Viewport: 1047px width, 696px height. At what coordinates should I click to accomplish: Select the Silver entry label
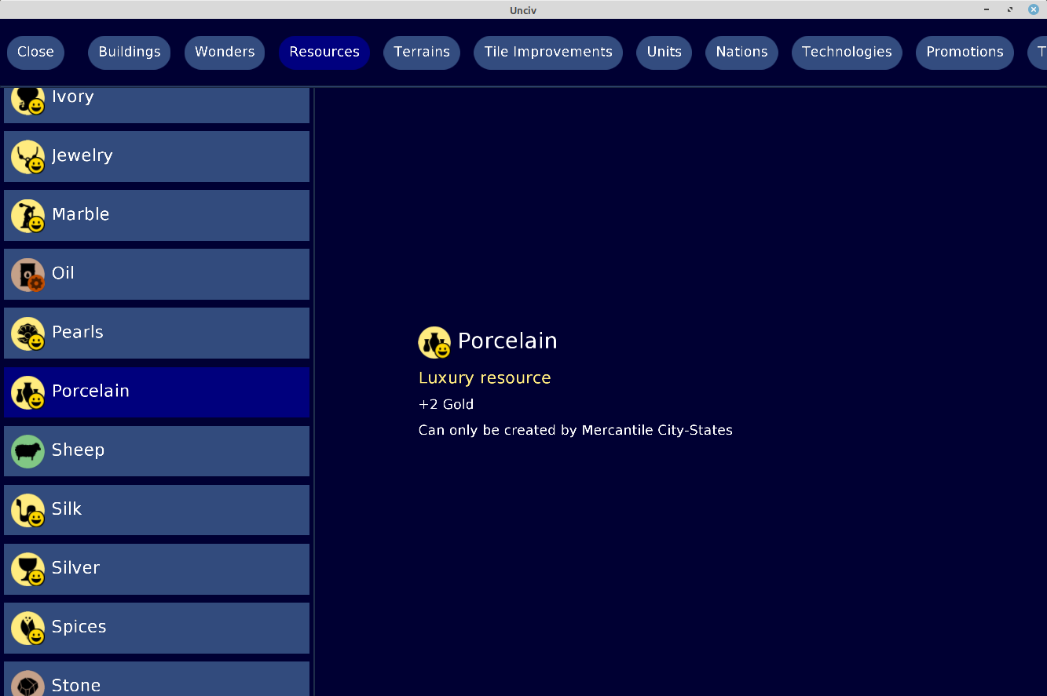(75, 567)
